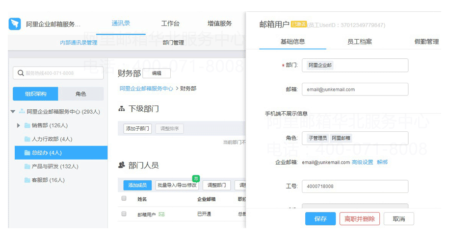This screenshot has height=239, width=449.
Task: Click into the 角色 field
Action: (x=355, y=138)
